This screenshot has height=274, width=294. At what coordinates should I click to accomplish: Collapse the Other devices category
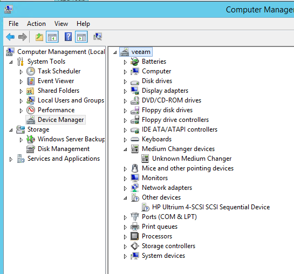125,198
